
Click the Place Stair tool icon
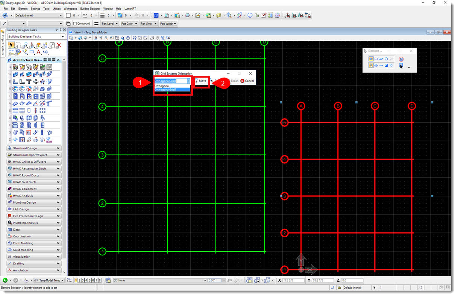15,132
